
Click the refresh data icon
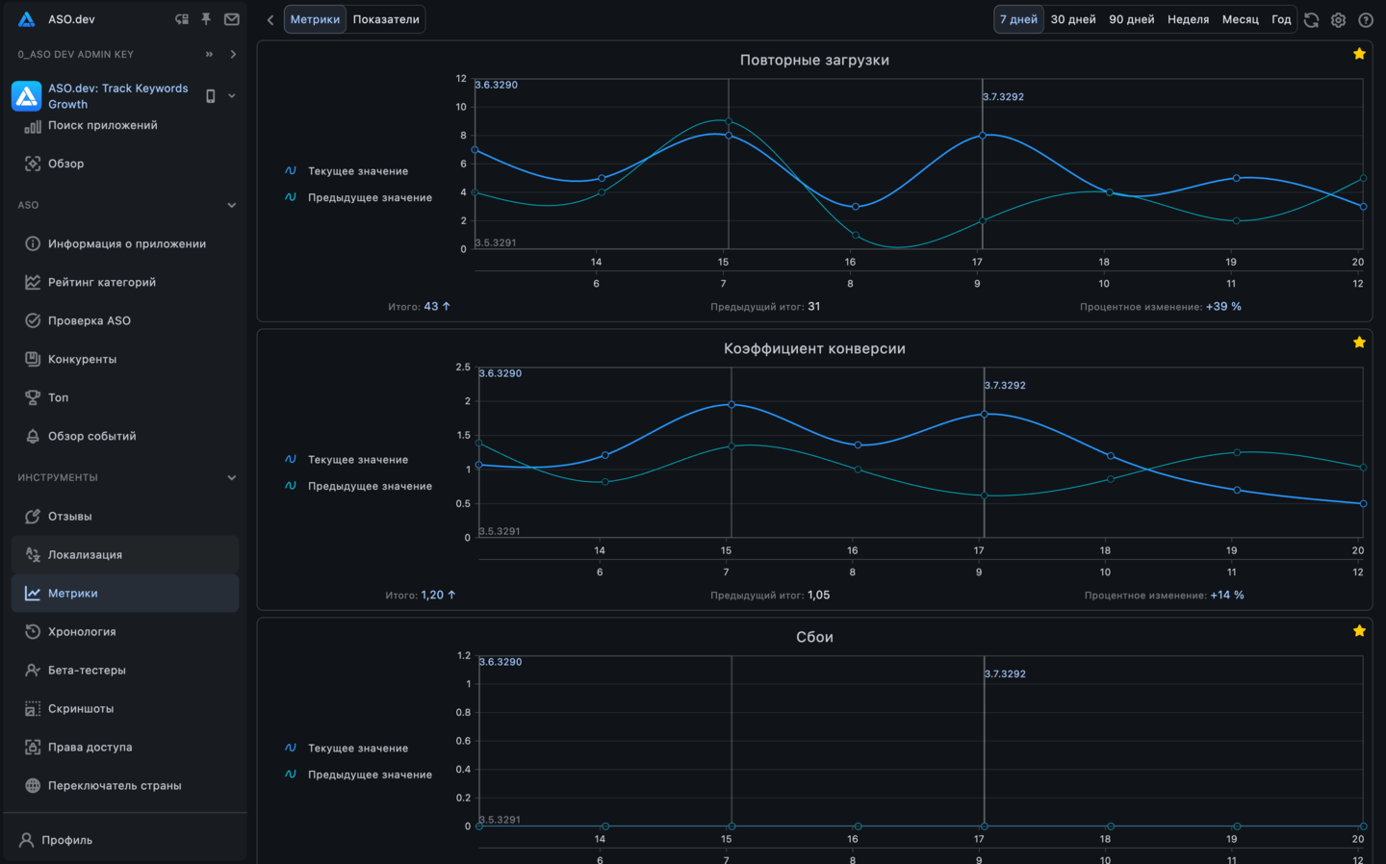pos(1311,19)
